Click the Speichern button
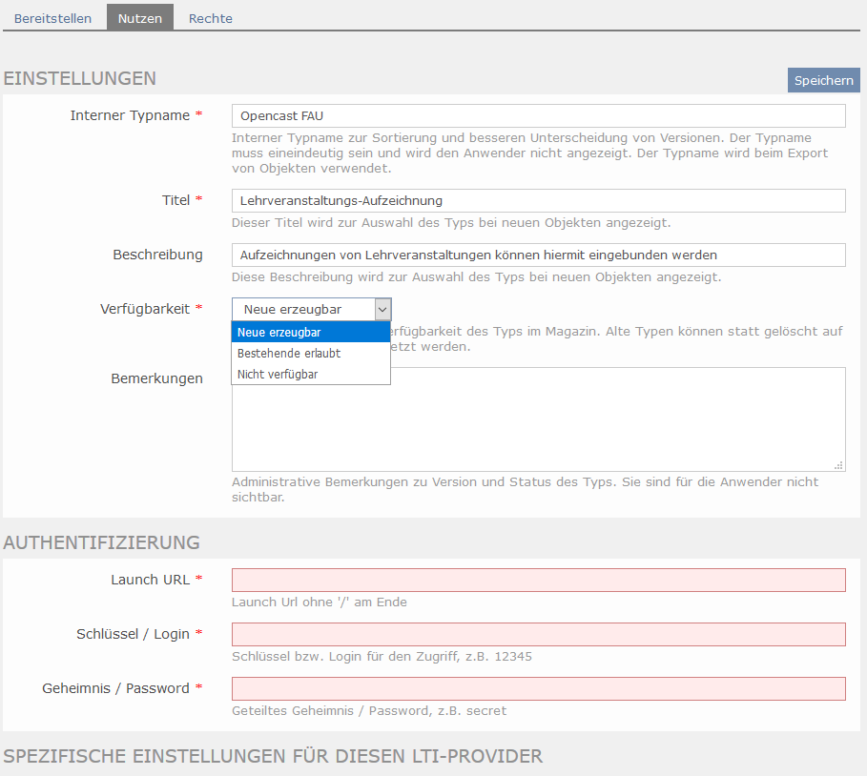The width and height of the screenshot is (867, 776). click(x=823, y=80)
